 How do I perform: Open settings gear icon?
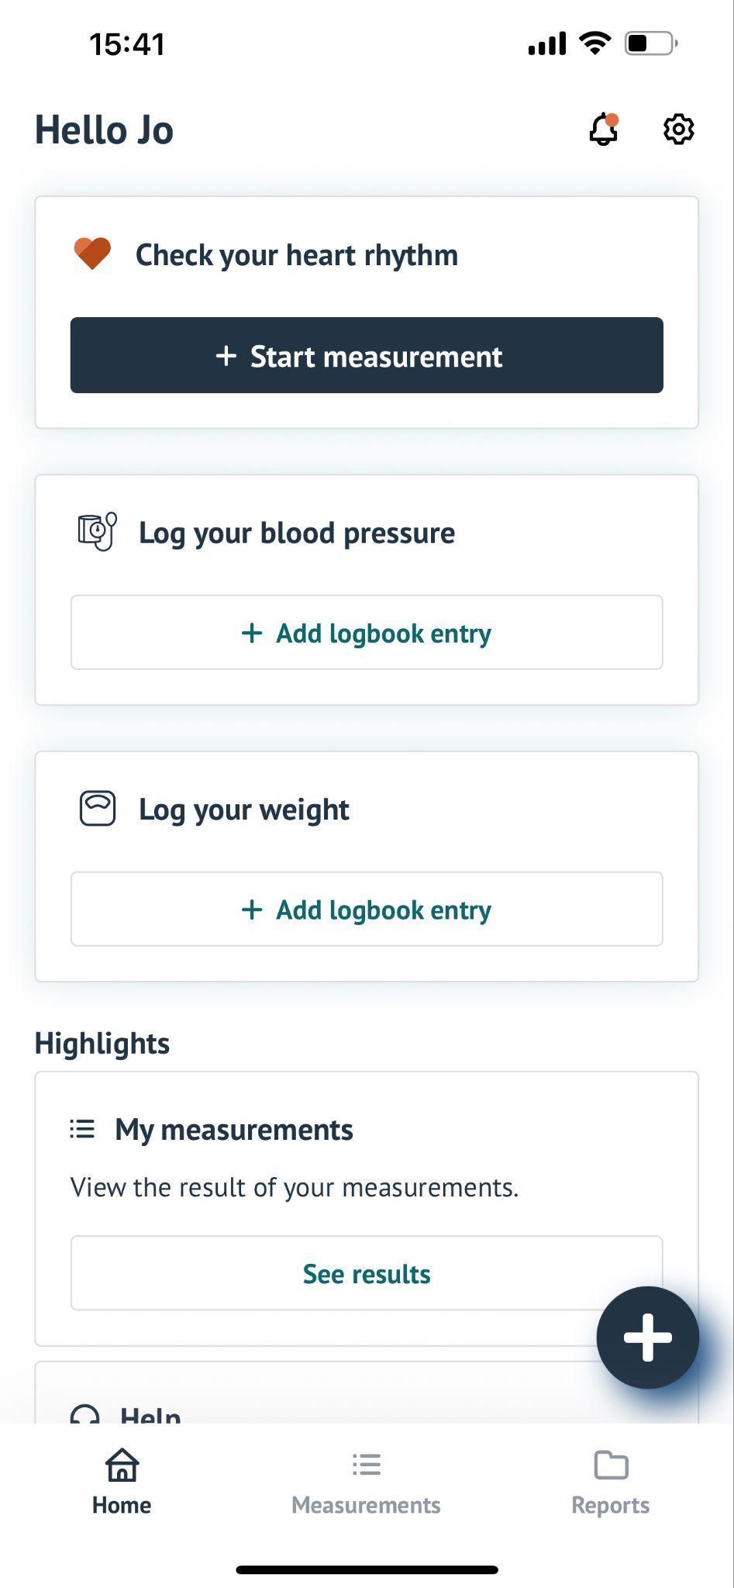[678, 129]
